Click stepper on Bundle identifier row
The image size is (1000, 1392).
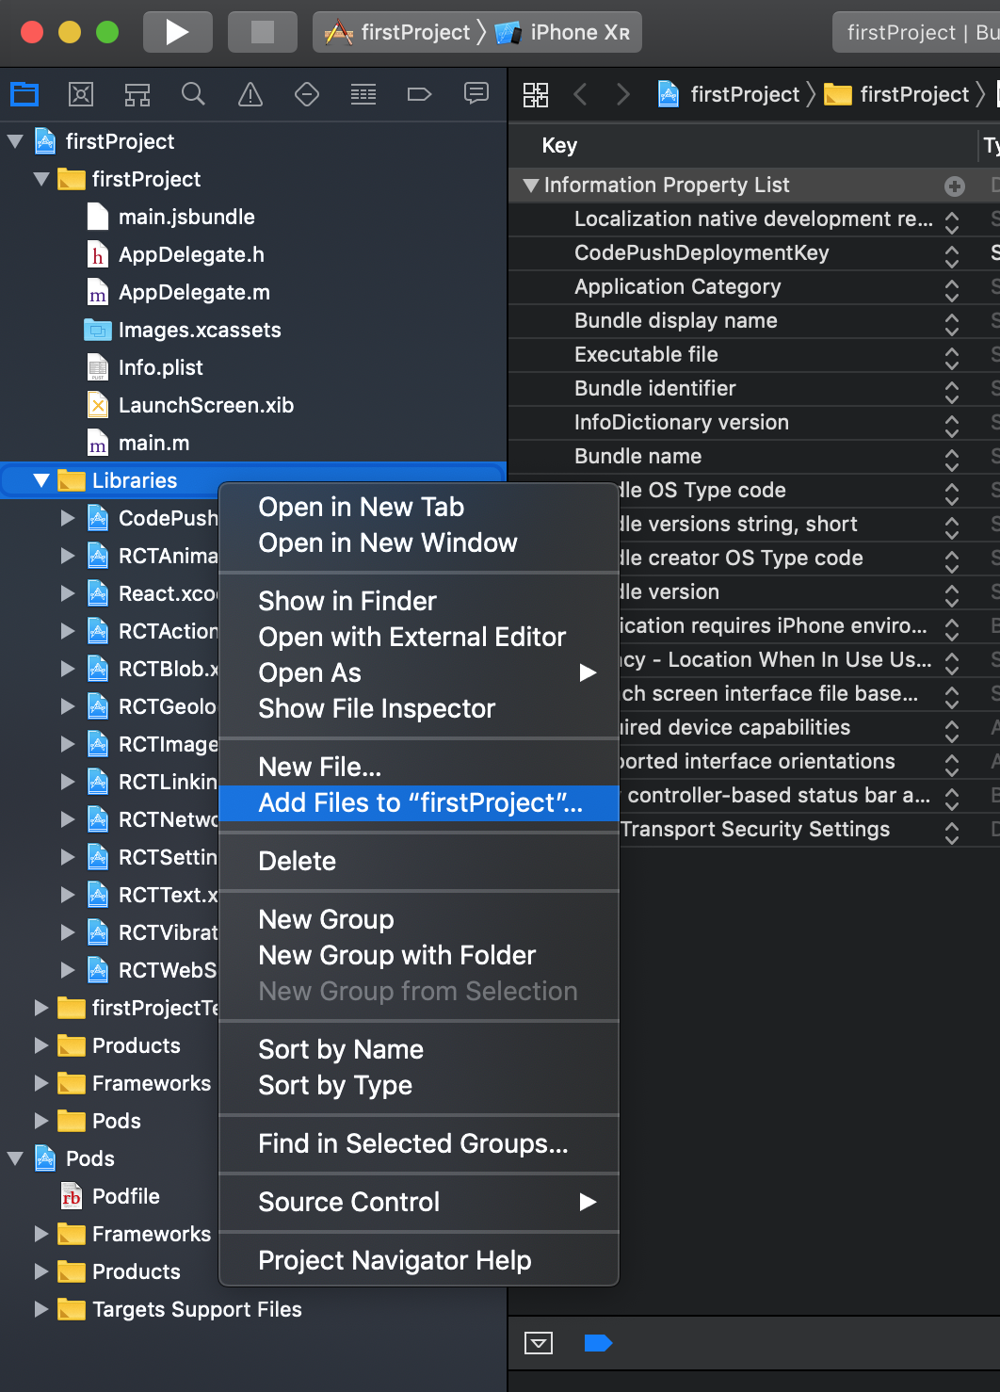click(952, 391)
